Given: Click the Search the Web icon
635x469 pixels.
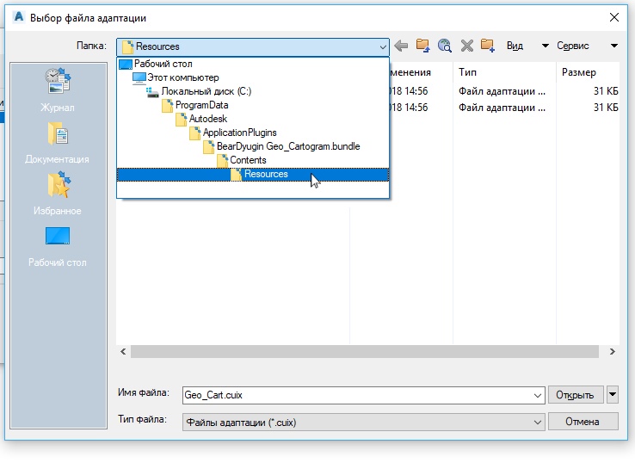Looking at the screenshot, I should click(x=445, y=46).
